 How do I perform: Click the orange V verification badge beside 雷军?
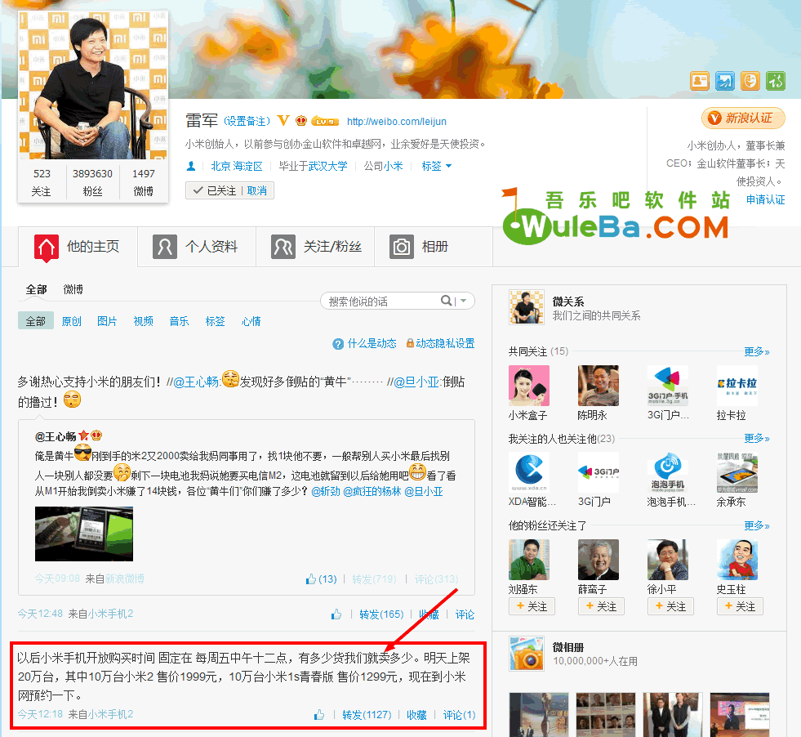click(x=283, y=121)
